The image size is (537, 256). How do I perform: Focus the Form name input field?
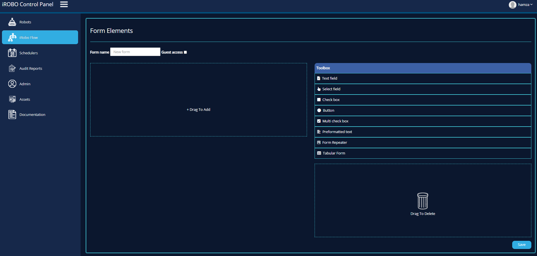tap(135, 52)
